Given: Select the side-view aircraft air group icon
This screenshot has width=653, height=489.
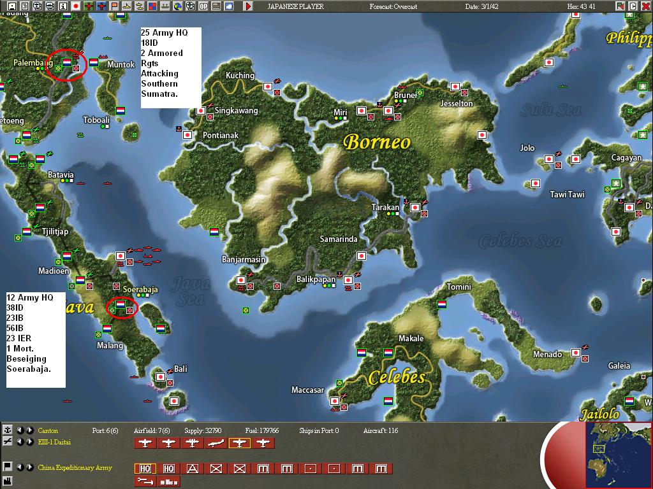Looking at the screenshot, I should [x=216, y=443].
